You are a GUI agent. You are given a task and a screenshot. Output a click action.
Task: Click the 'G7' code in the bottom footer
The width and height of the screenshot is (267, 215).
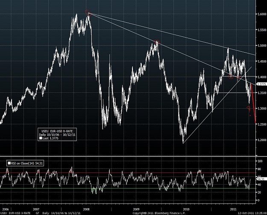37,213
